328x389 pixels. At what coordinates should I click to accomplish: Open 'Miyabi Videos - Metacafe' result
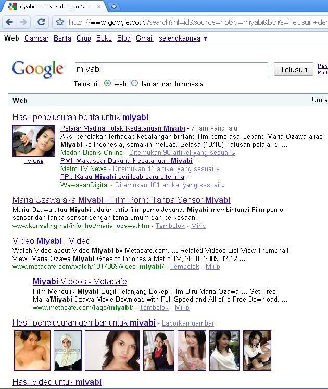pos(80,281)
